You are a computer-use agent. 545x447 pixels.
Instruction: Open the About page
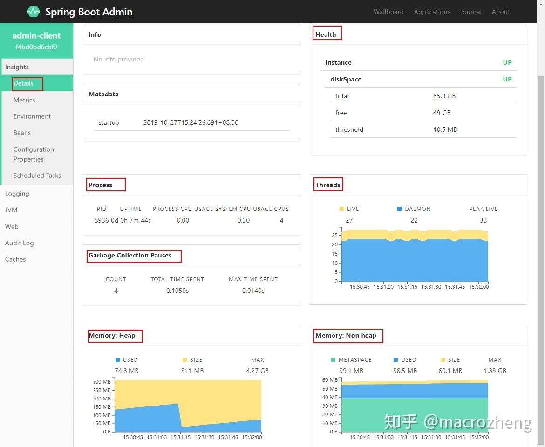pos(501,12)
